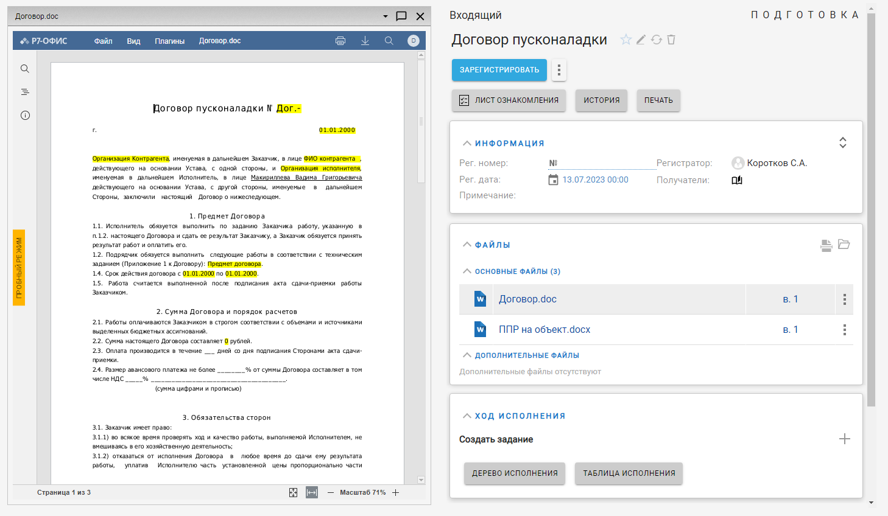
Task: Show document info via sidebar icon
Action: click(25, 115)
